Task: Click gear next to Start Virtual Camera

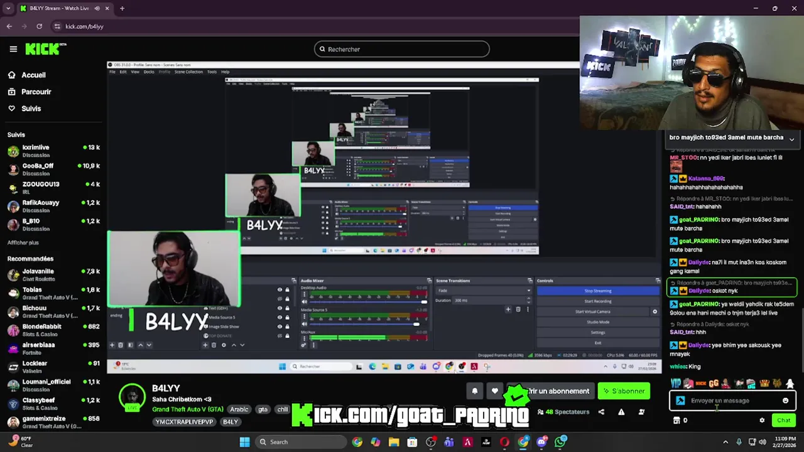Action: 655,311
